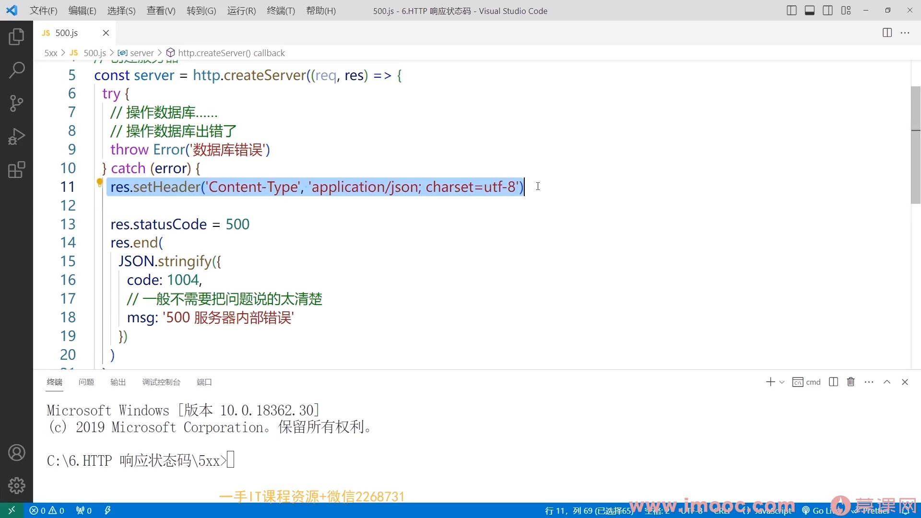
Task: Click the res.statusCode = 500 code line
Action: tap(180, 224)
